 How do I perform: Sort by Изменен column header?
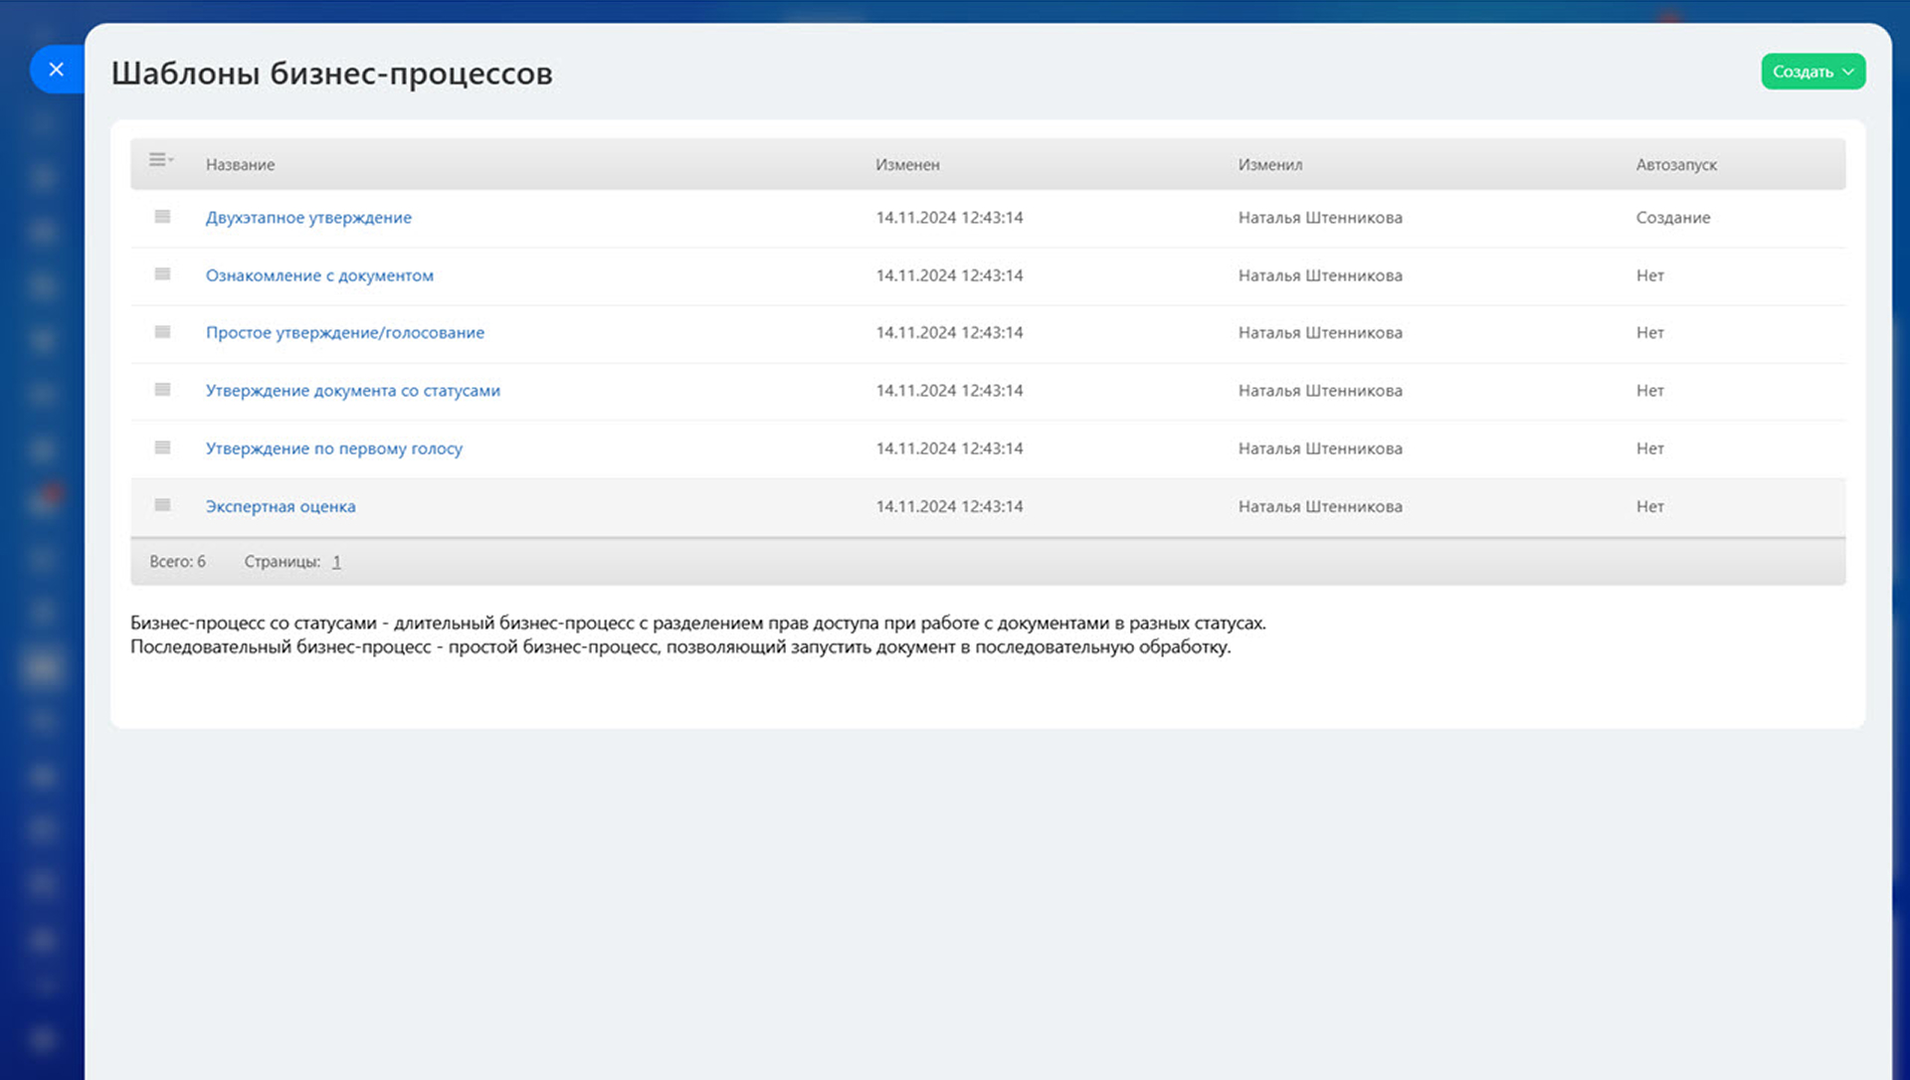[906, 165]
